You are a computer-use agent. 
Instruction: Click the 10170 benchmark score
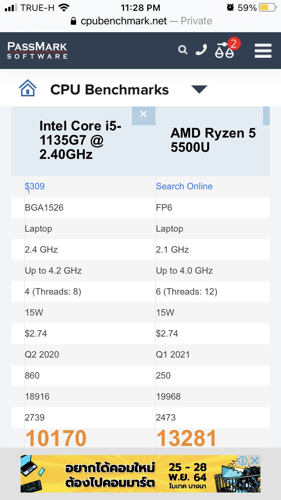tap(56, 438)
